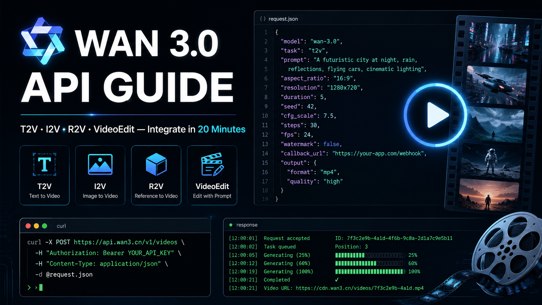542x305 pixels.
Task: Click the braces icon beside request.json
Action: (263, 19)
